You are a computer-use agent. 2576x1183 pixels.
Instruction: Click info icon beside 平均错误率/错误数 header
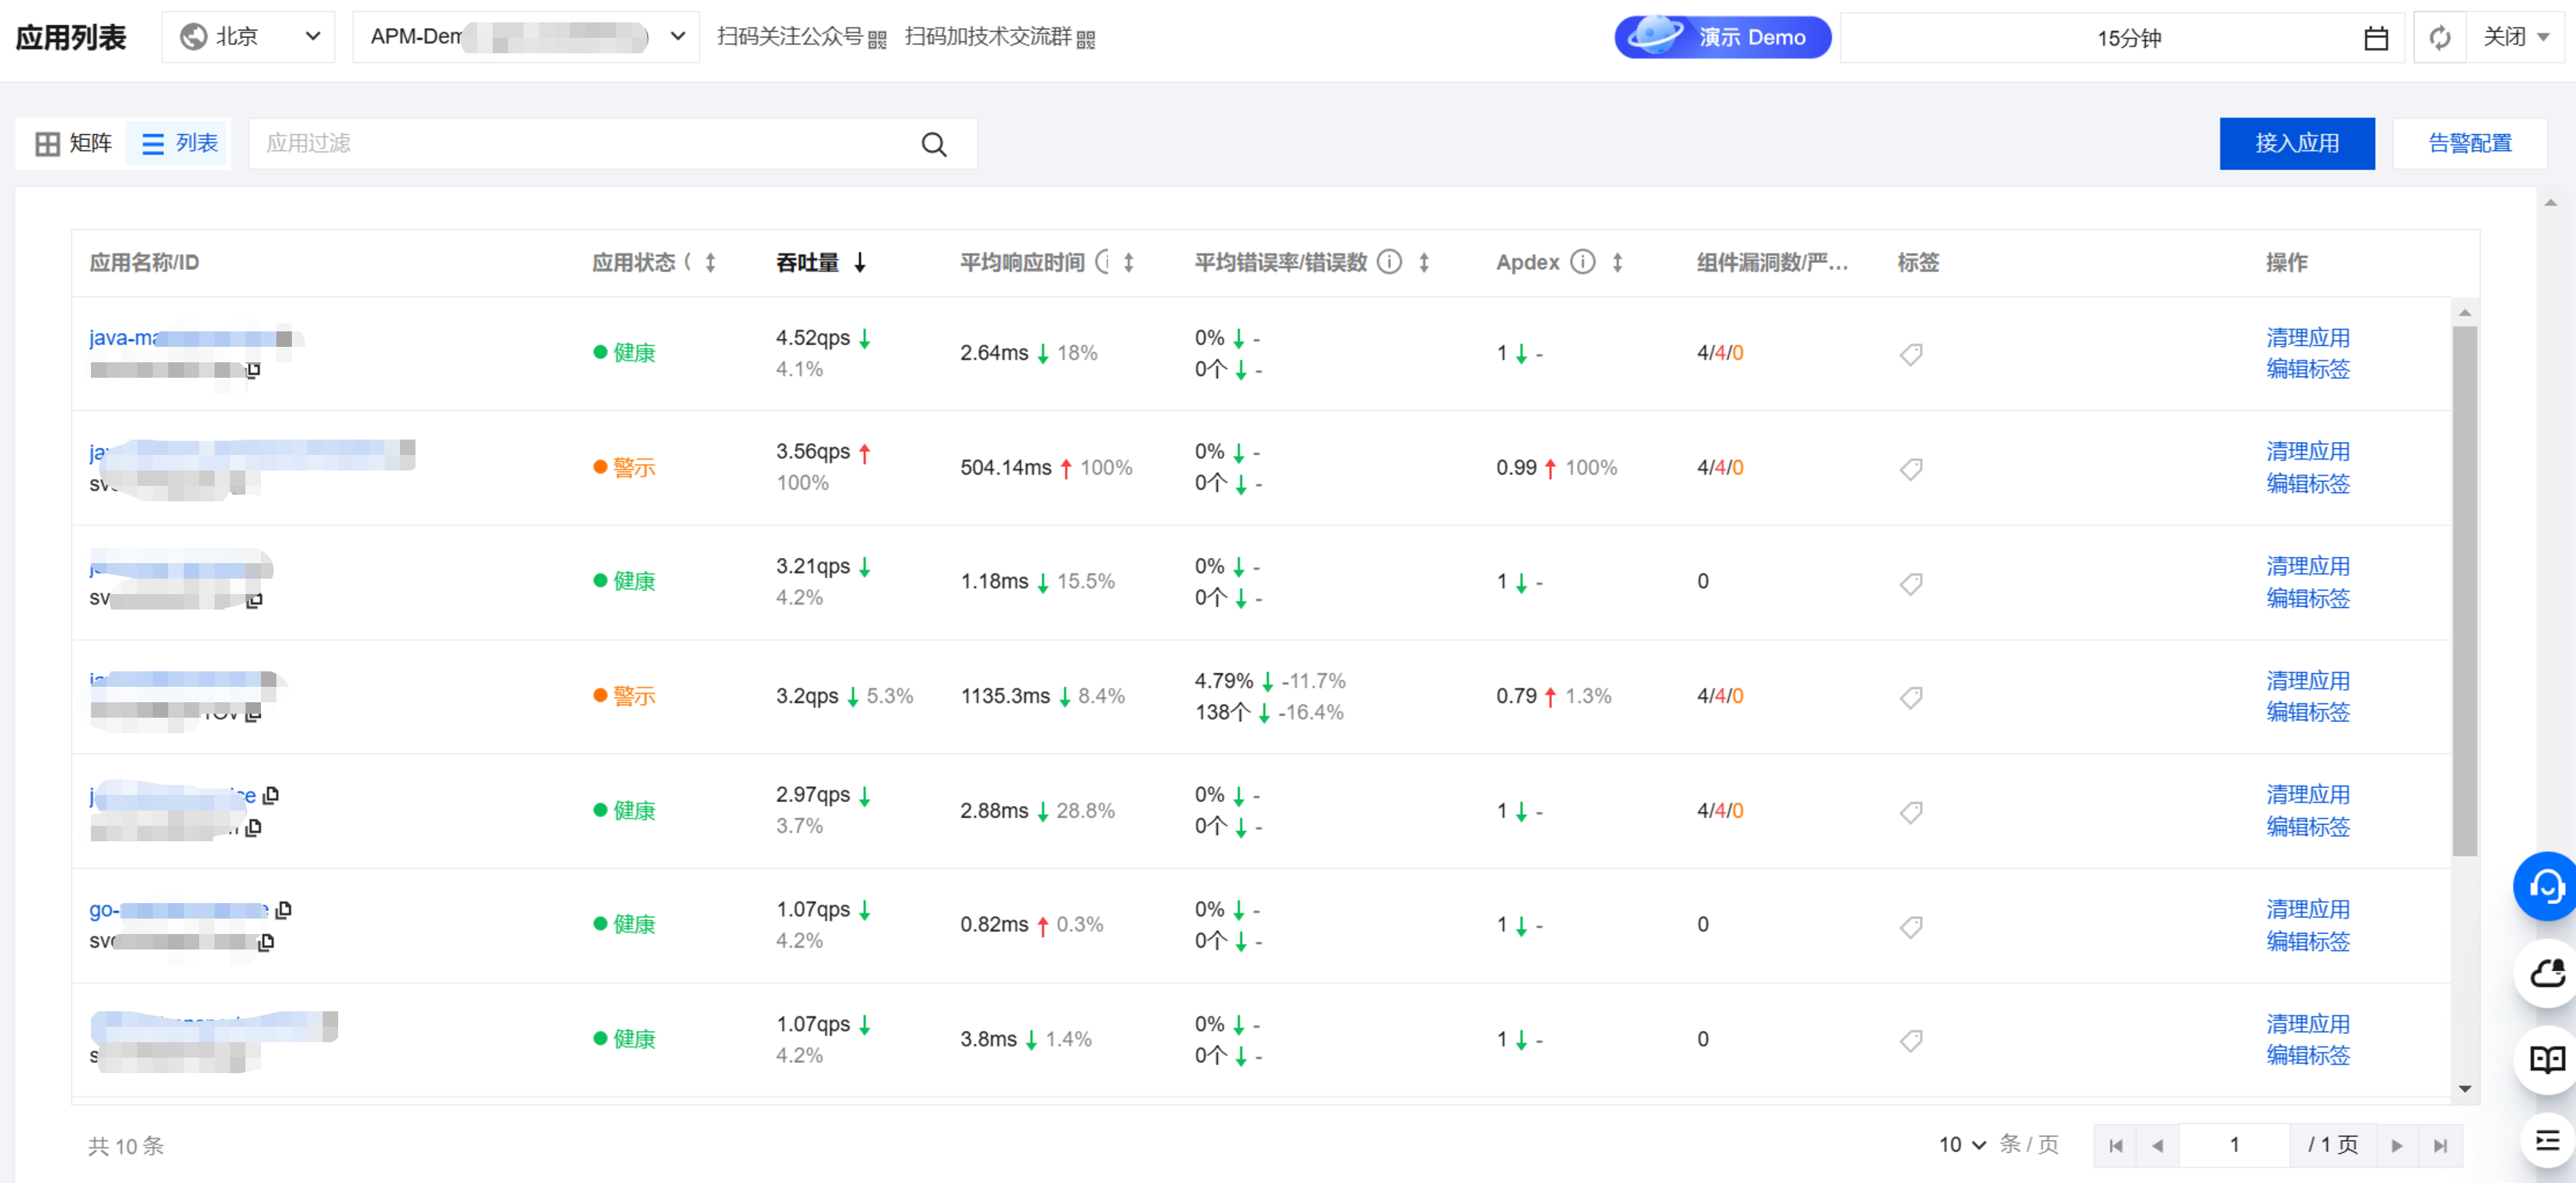click(x=1389, y=262)
